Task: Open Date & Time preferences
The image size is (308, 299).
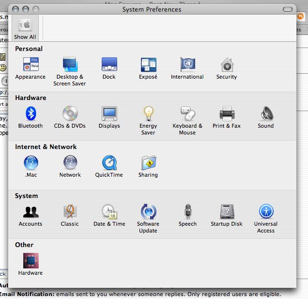Action: (x=109, y=216)
